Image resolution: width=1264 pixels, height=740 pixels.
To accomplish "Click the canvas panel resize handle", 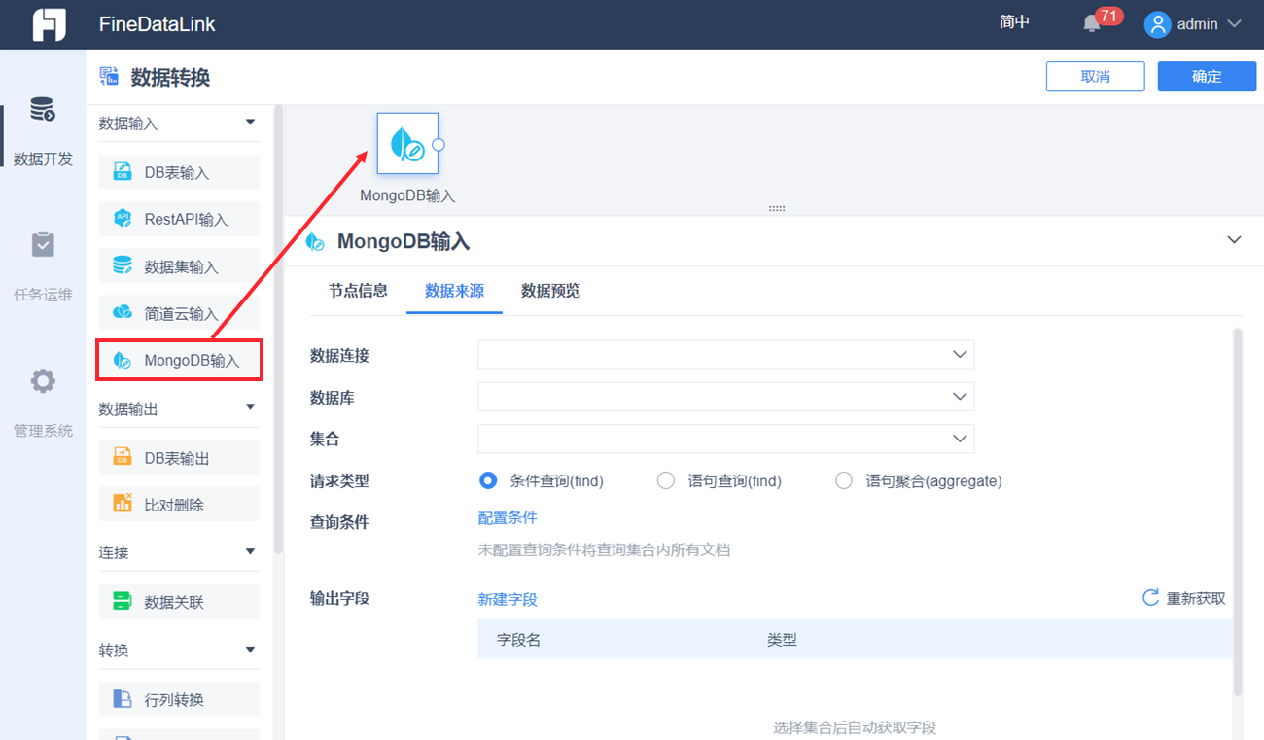I will coord(777,208).
